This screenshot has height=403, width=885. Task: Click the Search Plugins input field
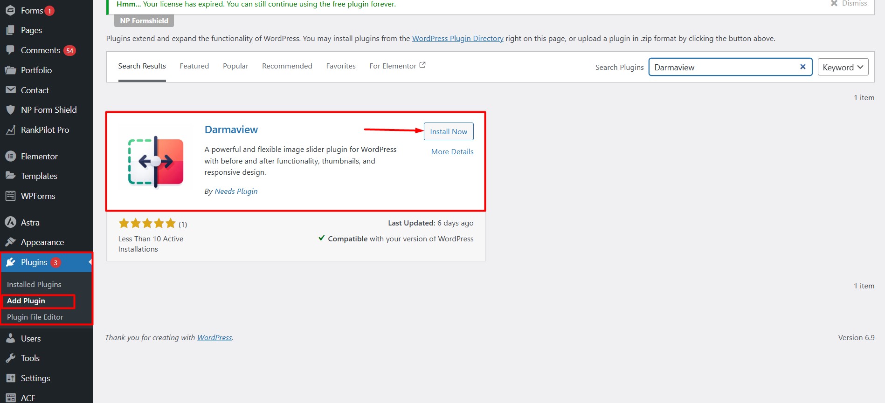[x=723, y=67]
